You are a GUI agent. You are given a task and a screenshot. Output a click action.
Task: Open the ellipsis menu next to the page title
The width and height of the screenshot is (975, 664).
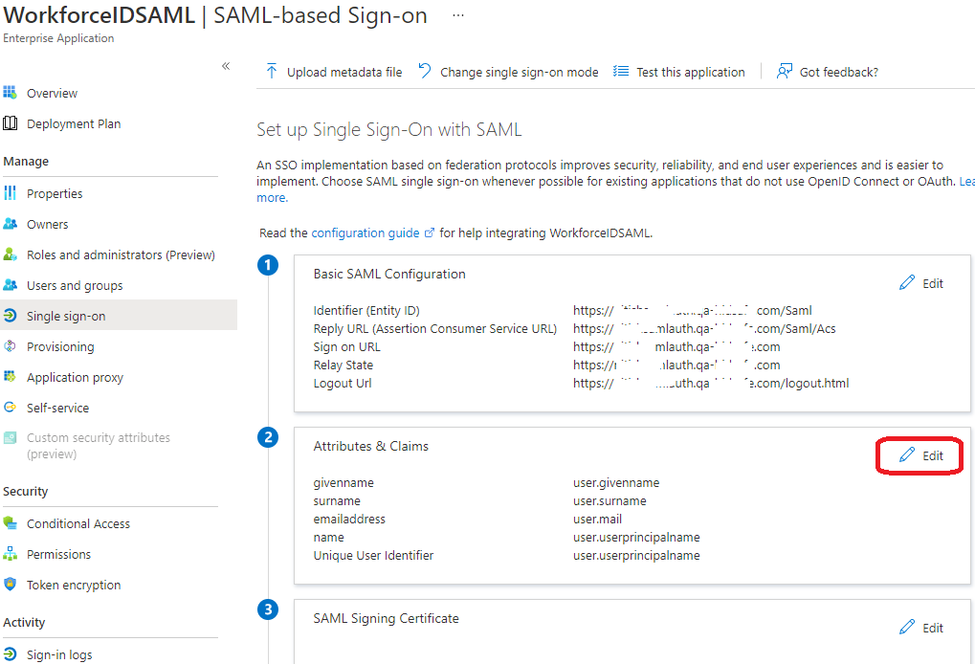click(458, 15)
